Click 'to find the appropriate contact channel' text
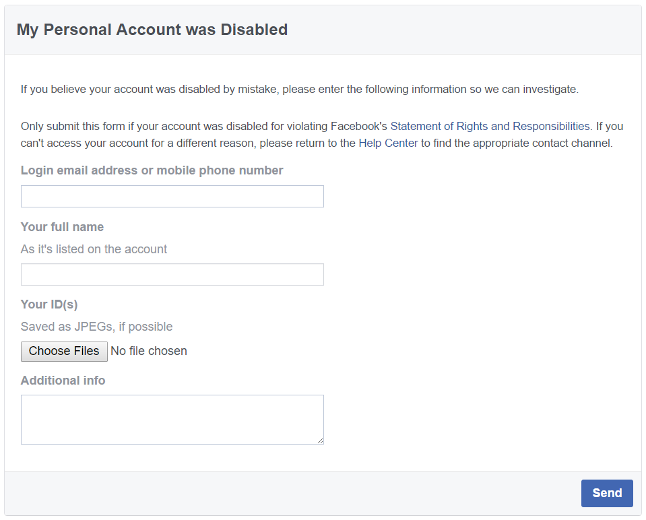This screenshot has height=520, width=646. click(x=517, y=143)
